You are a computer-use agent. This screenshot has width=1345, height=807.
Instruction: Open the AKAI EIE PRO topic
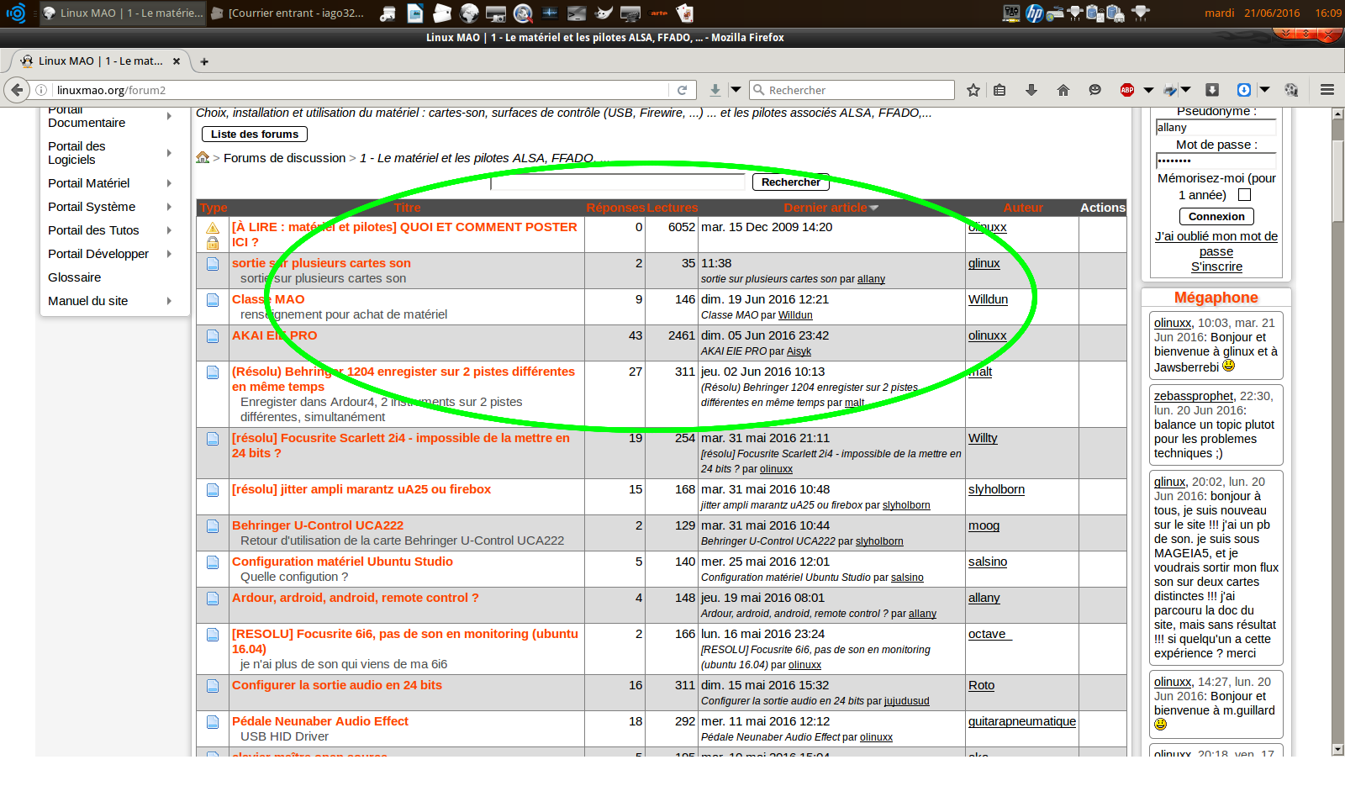275,335
